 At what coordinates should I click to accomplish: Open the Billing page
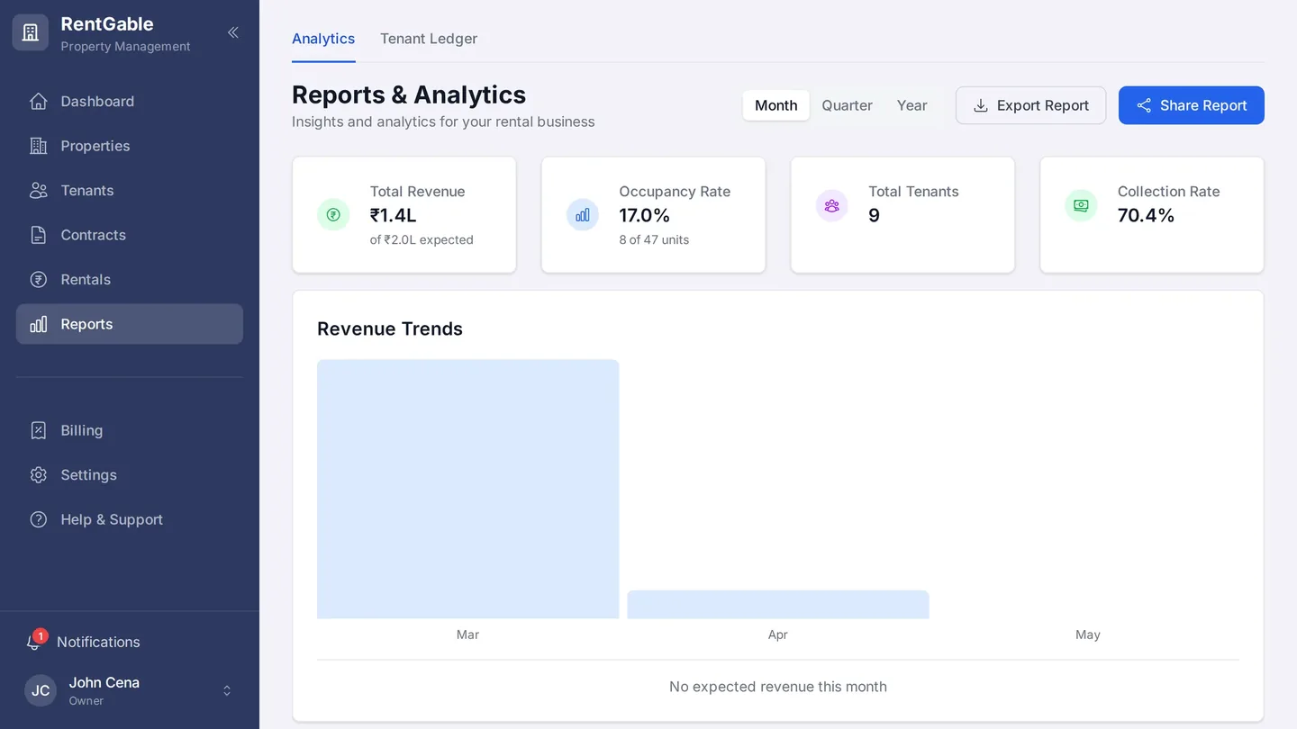130,430
